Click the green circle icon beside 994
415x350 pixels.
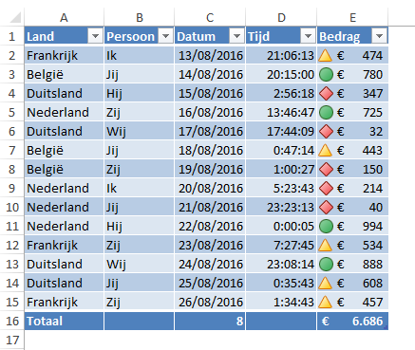pyautogui.click(x=326, y=227)
